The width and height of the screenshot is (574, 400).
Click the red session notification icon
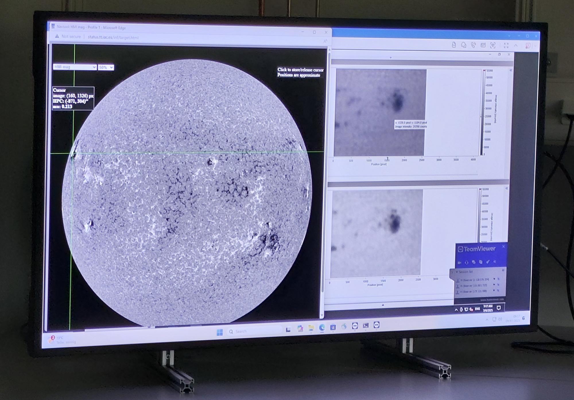tap(528, 46)
